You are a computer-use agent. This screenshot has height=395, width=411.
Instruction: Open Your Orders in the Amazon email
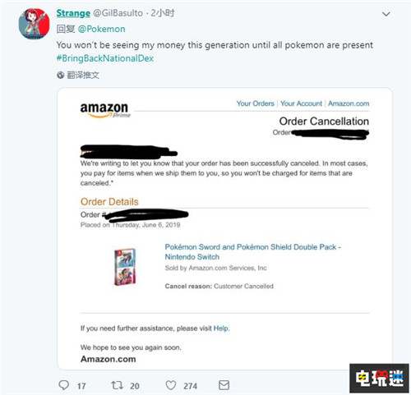[x=256, y=103]
